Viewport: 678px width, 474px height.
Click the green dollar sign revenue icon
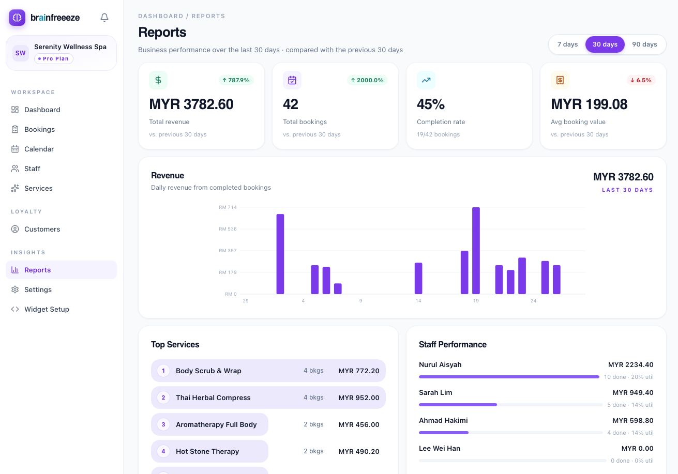click(x=158, y=80)
